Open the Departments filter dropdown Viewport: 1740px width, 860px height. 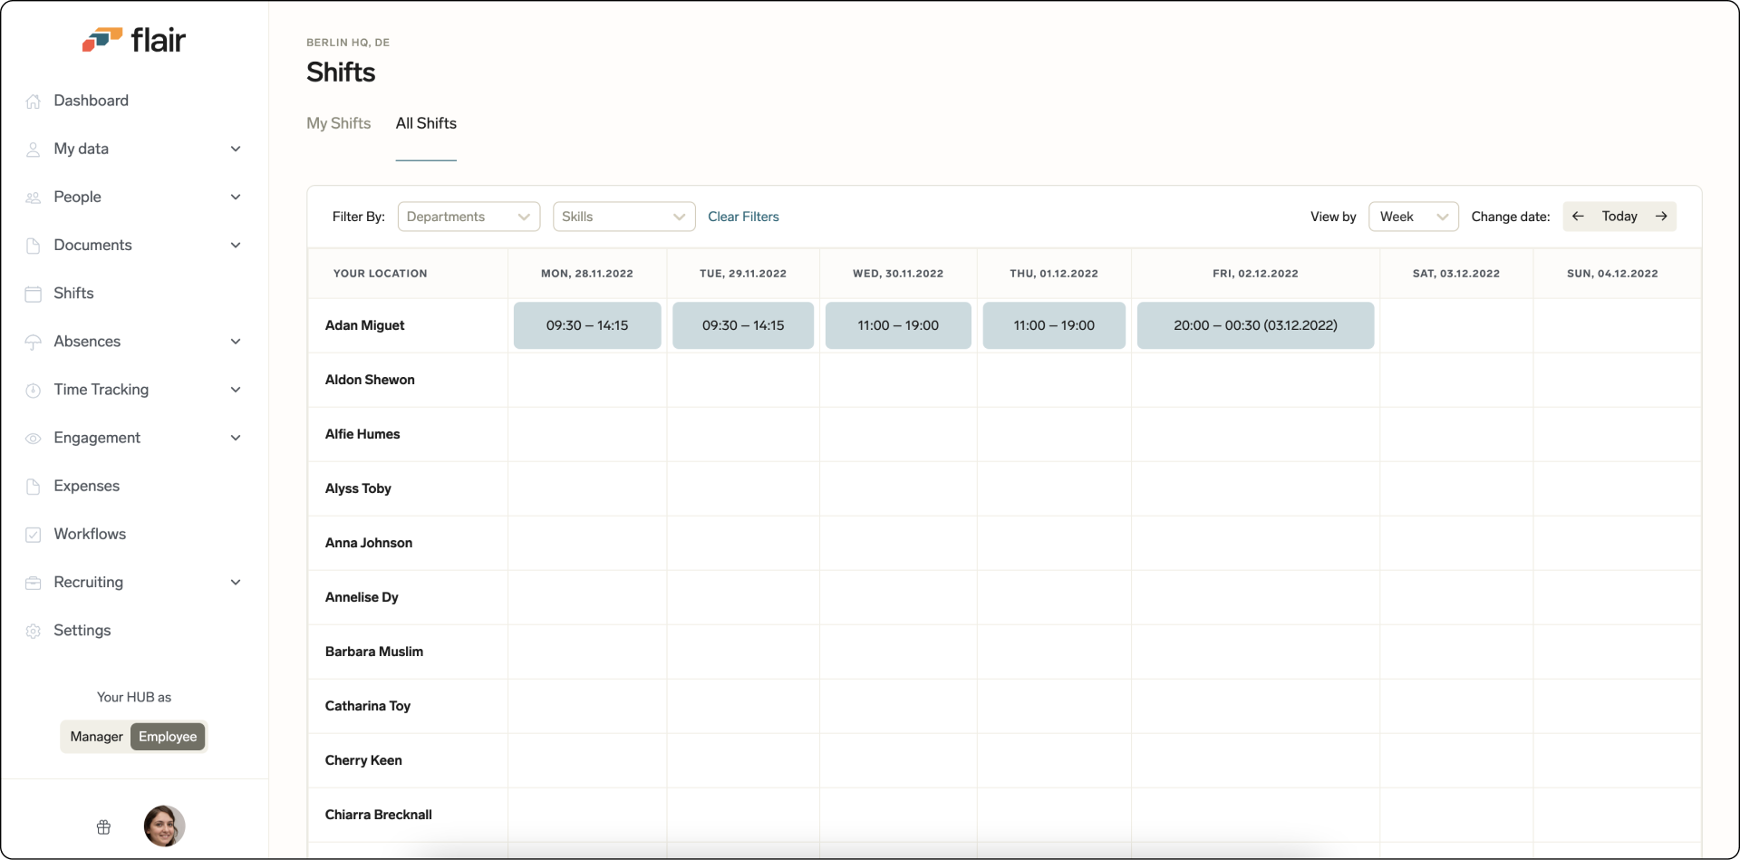click(x=468, y=217)
